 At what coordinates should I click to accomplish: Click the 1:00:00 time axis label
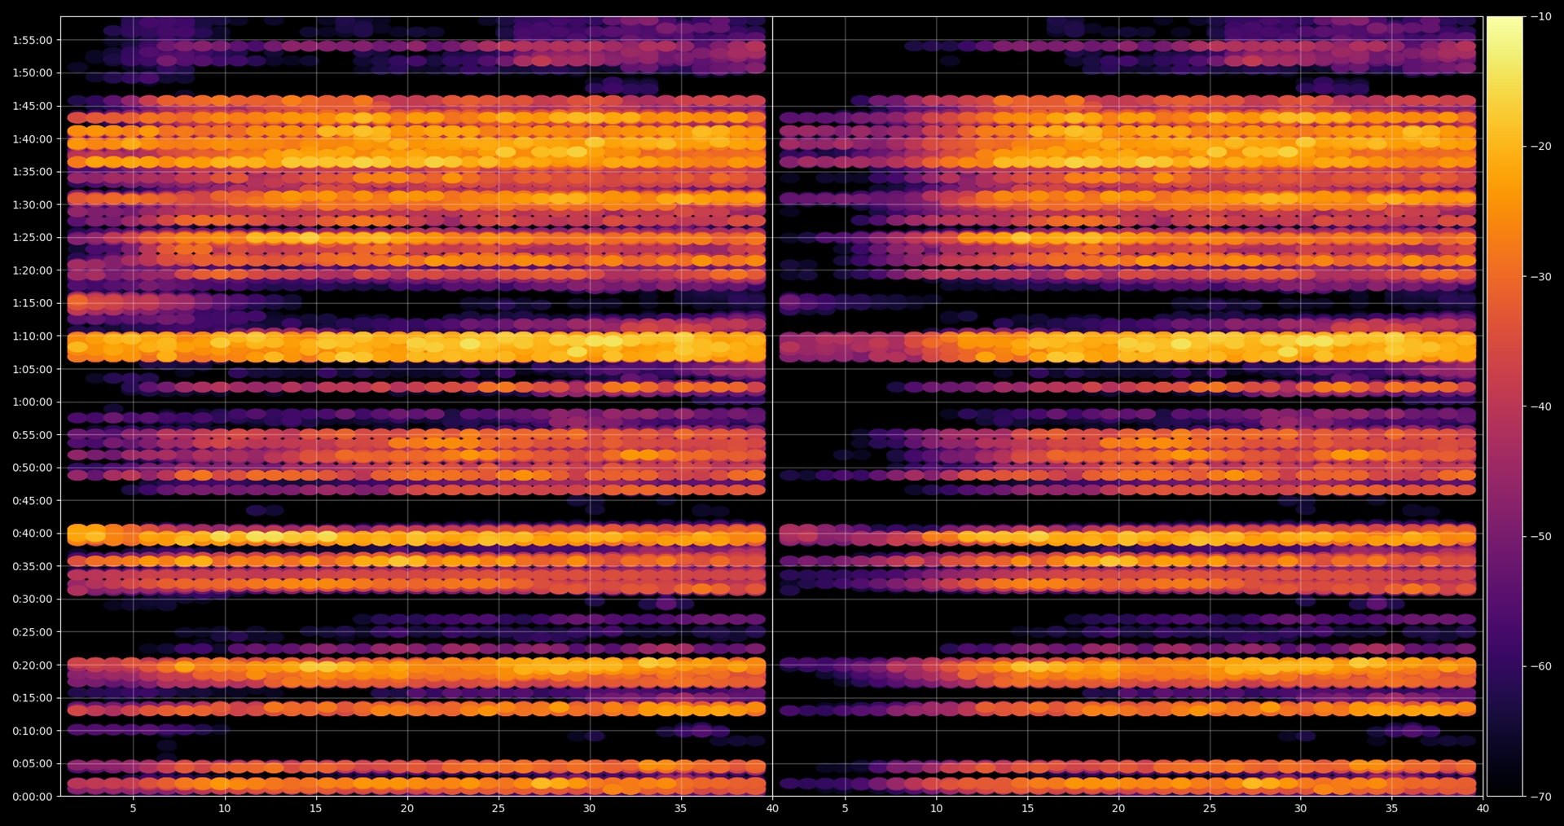(33, 402)
